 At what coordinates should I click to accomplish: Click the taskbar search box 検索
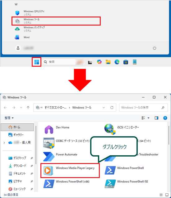(64, 62)
